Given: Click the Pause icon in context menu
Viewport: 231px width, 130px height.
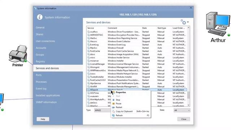Looking at the screenshot, I should (113, 104).
